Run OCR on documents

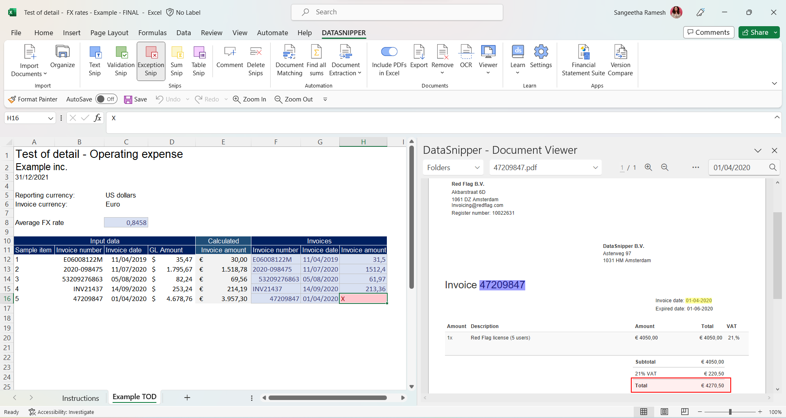coord(466,56)
